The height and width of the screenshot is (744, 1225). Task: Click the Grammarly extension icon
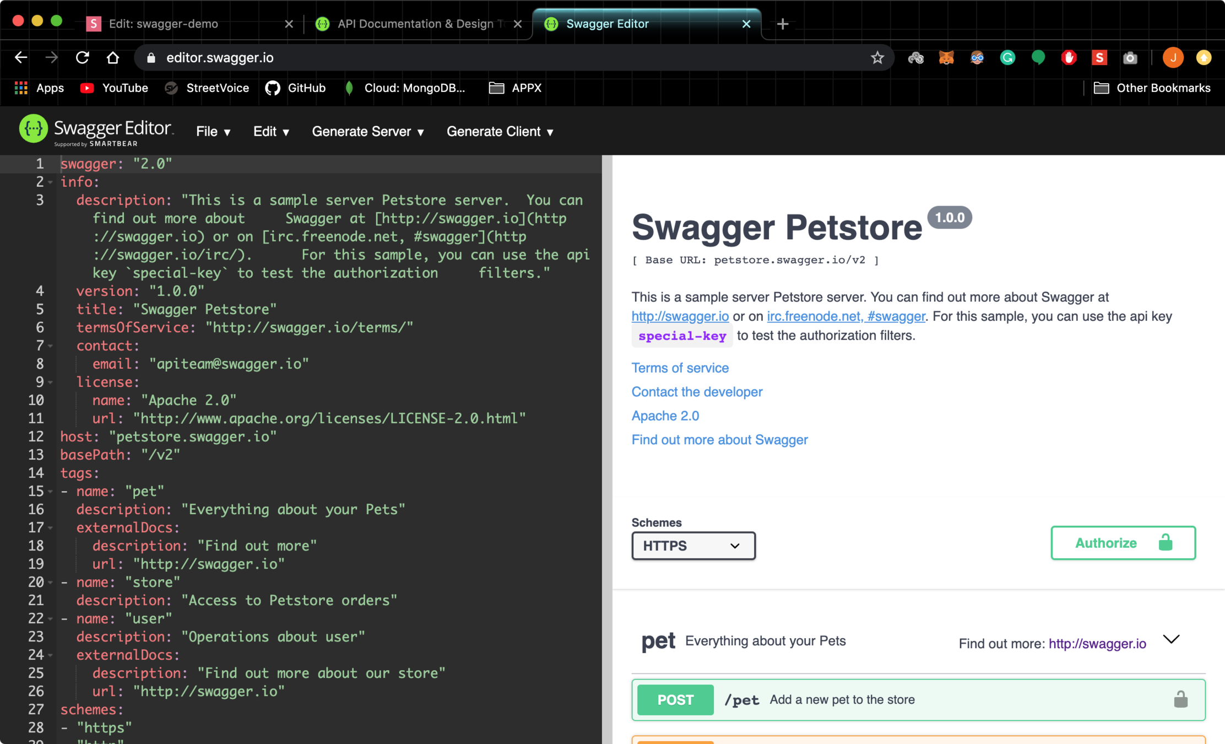coord(1007,58)
